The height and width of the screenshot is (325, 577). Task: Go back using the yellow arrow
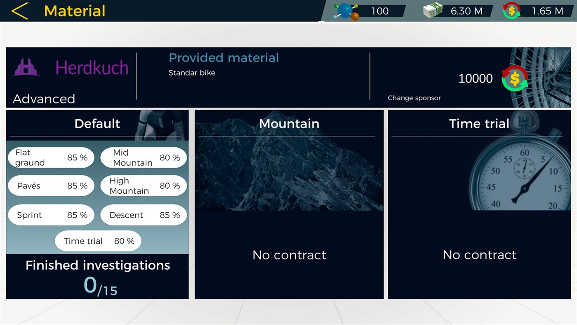19,11
